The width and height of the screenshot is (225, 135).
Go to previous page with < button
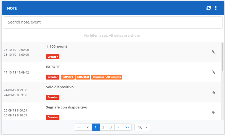tap(88, 127)
